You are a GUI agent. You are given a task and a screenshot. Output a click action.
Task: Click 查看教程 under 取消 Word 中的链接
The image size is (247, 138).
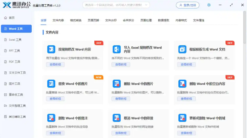coord(121,133)
